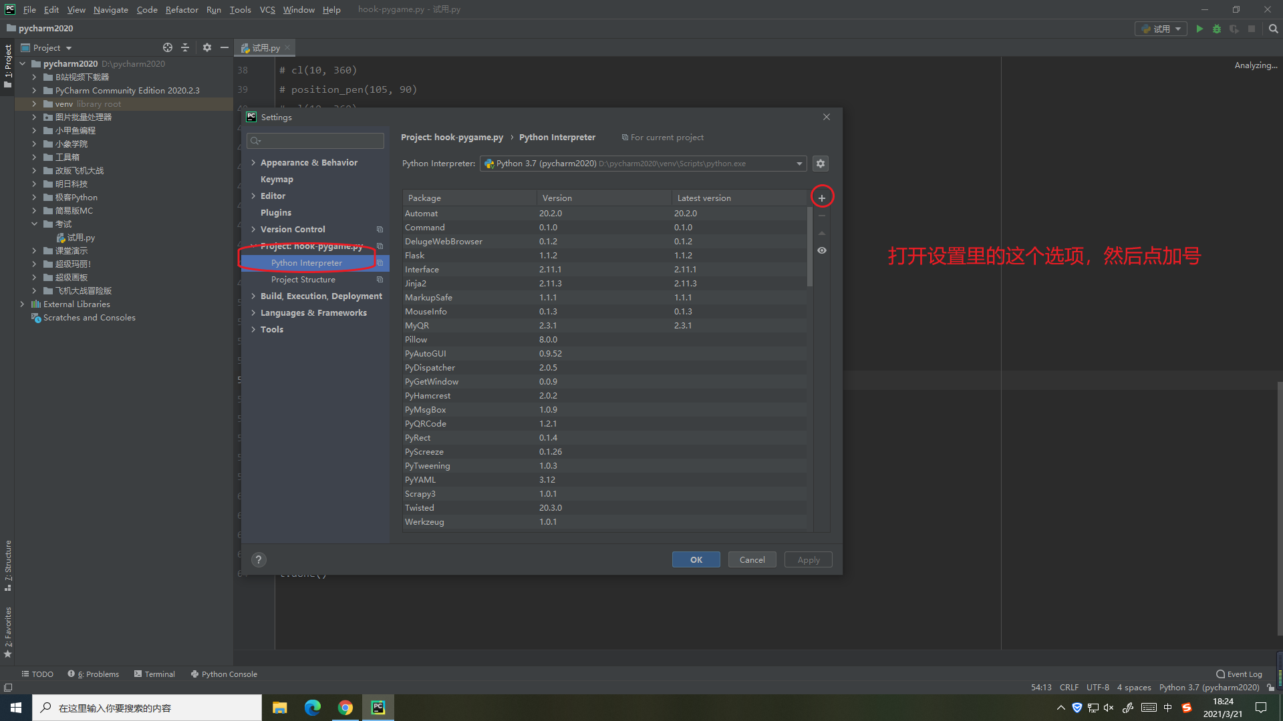
Task: Expand Appearance & Behavior settings
Action: (x=253, y=162)
